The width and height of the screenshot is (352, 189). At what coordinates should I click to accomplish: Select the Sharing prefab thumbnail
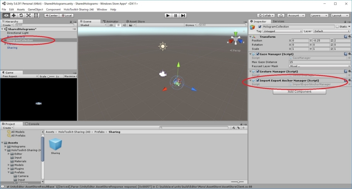[55, 146]
